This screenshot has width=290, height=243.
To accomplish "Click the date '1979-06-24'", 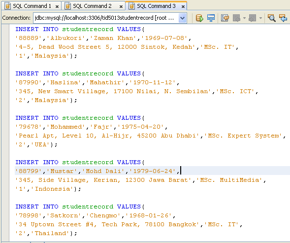I will (153, 171).
